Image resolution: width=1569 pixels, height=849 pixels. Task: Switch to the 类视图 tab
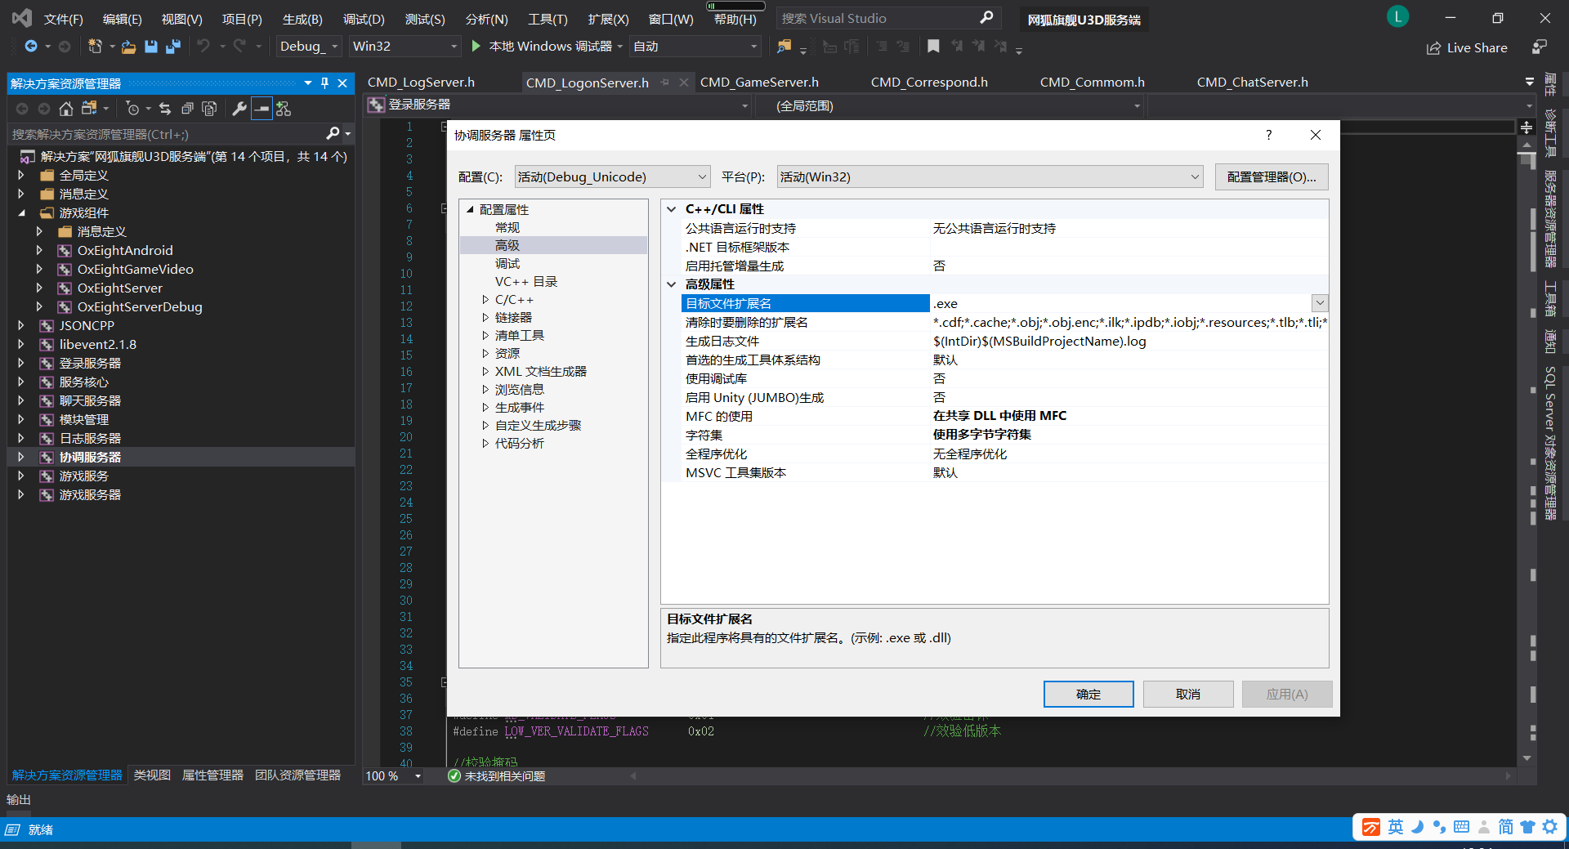click(x=152, y=775)
